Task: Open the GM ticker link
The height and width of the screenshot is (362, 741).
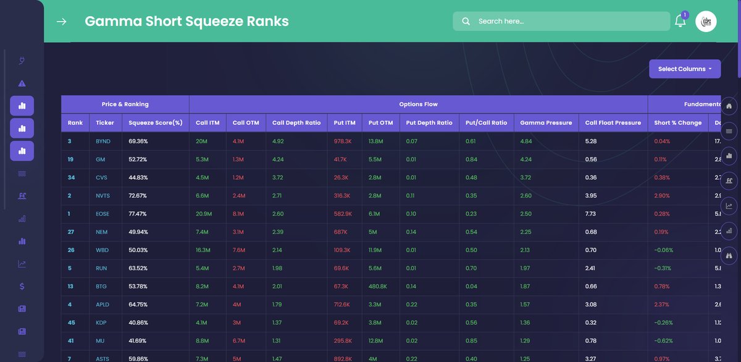Action: pyautogui.click(x=100, y=159)
